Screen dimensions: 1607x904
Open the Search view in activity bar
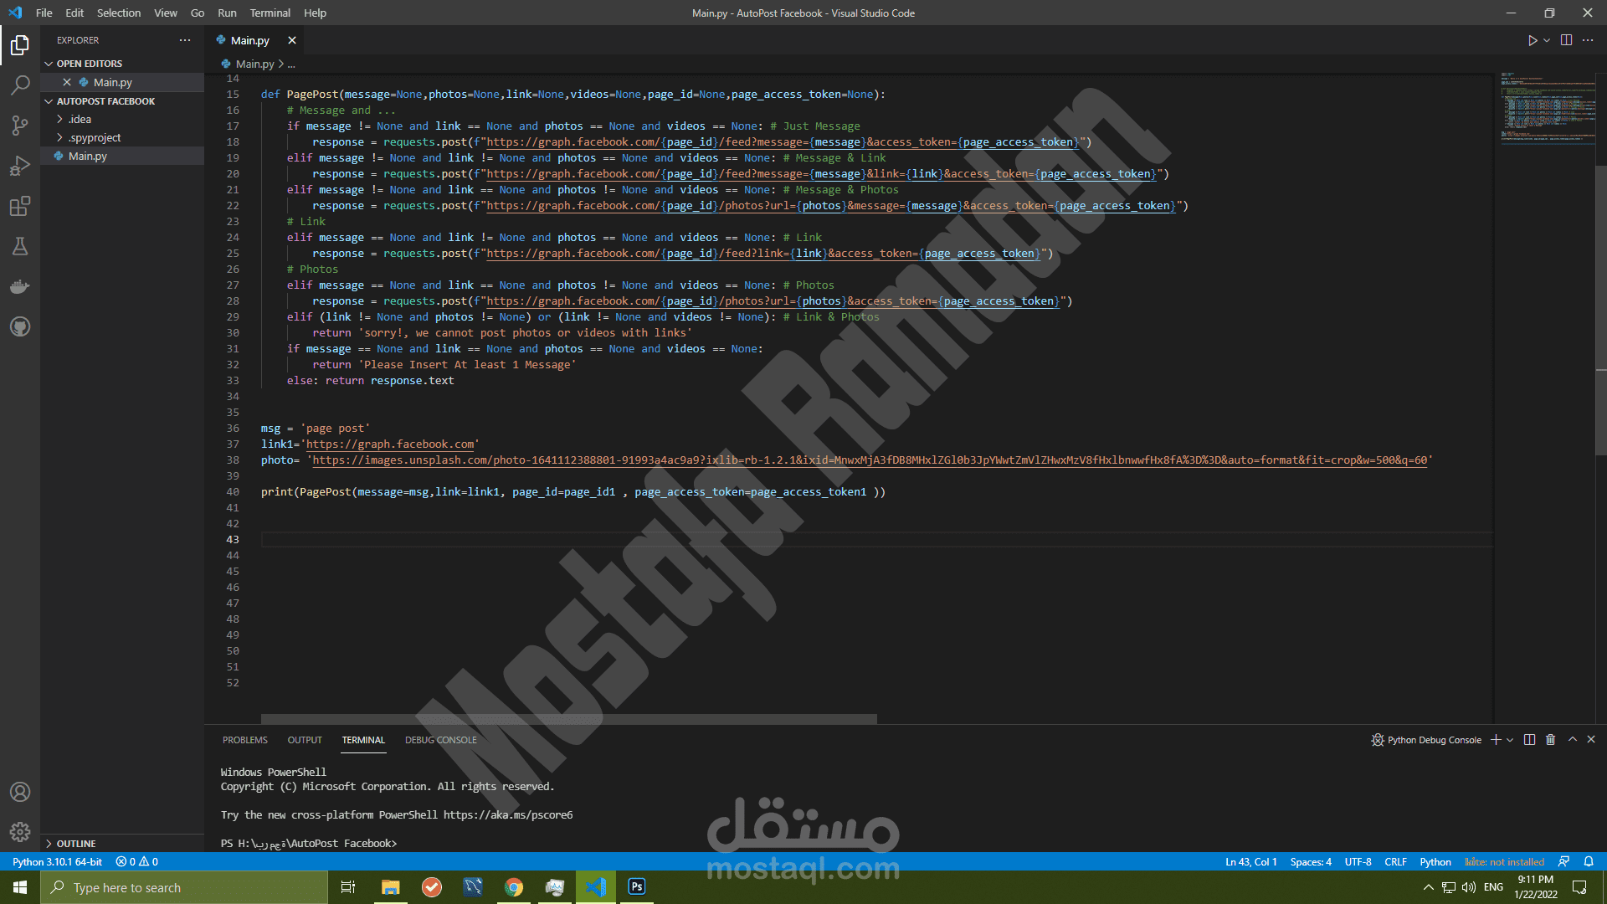20,85
